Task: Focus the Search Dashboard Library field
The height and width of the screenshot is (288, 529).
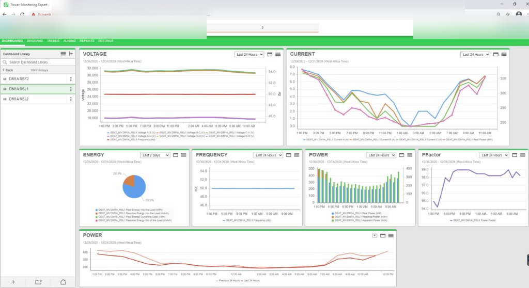Action: pos(38,62)
